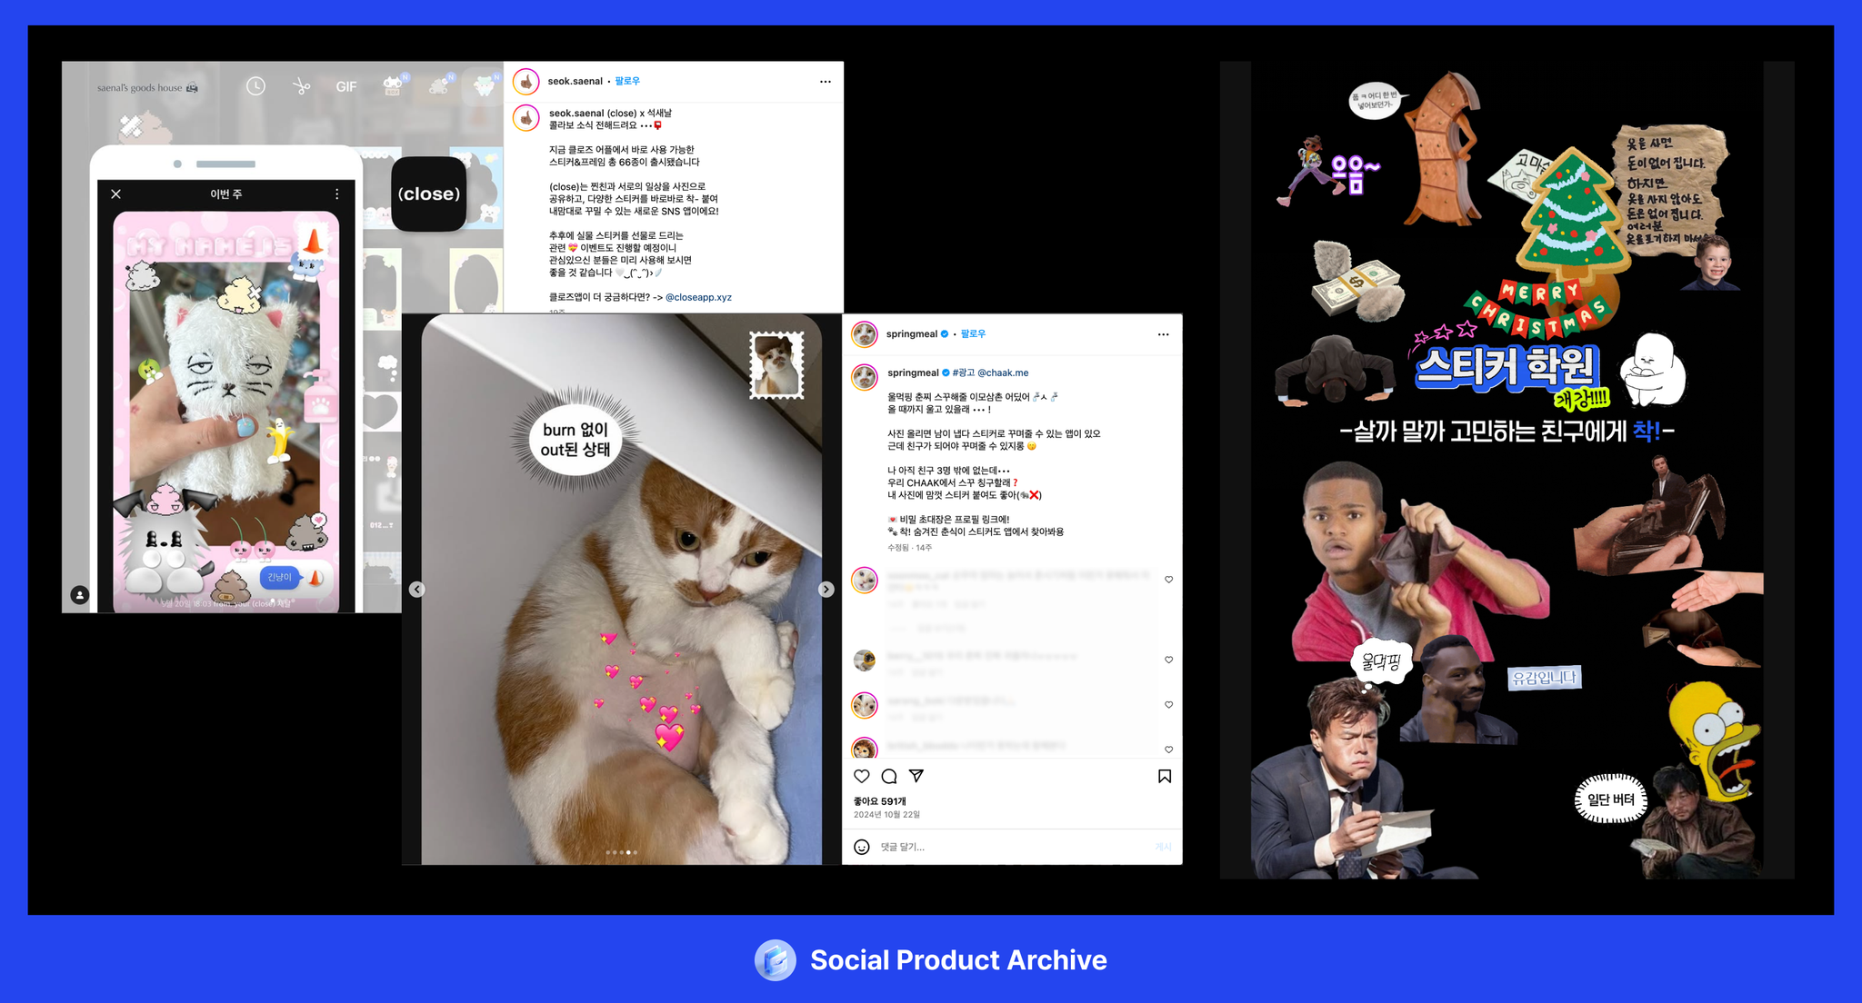Click the cat stamp sticker on photo

[x=776, y=364]
